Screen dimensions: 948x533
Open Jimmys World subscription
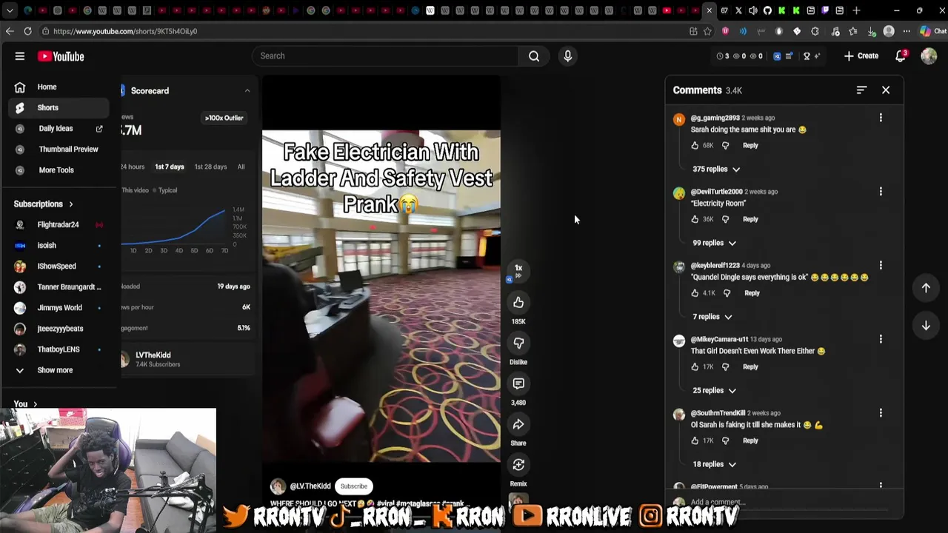click(60, 307)
